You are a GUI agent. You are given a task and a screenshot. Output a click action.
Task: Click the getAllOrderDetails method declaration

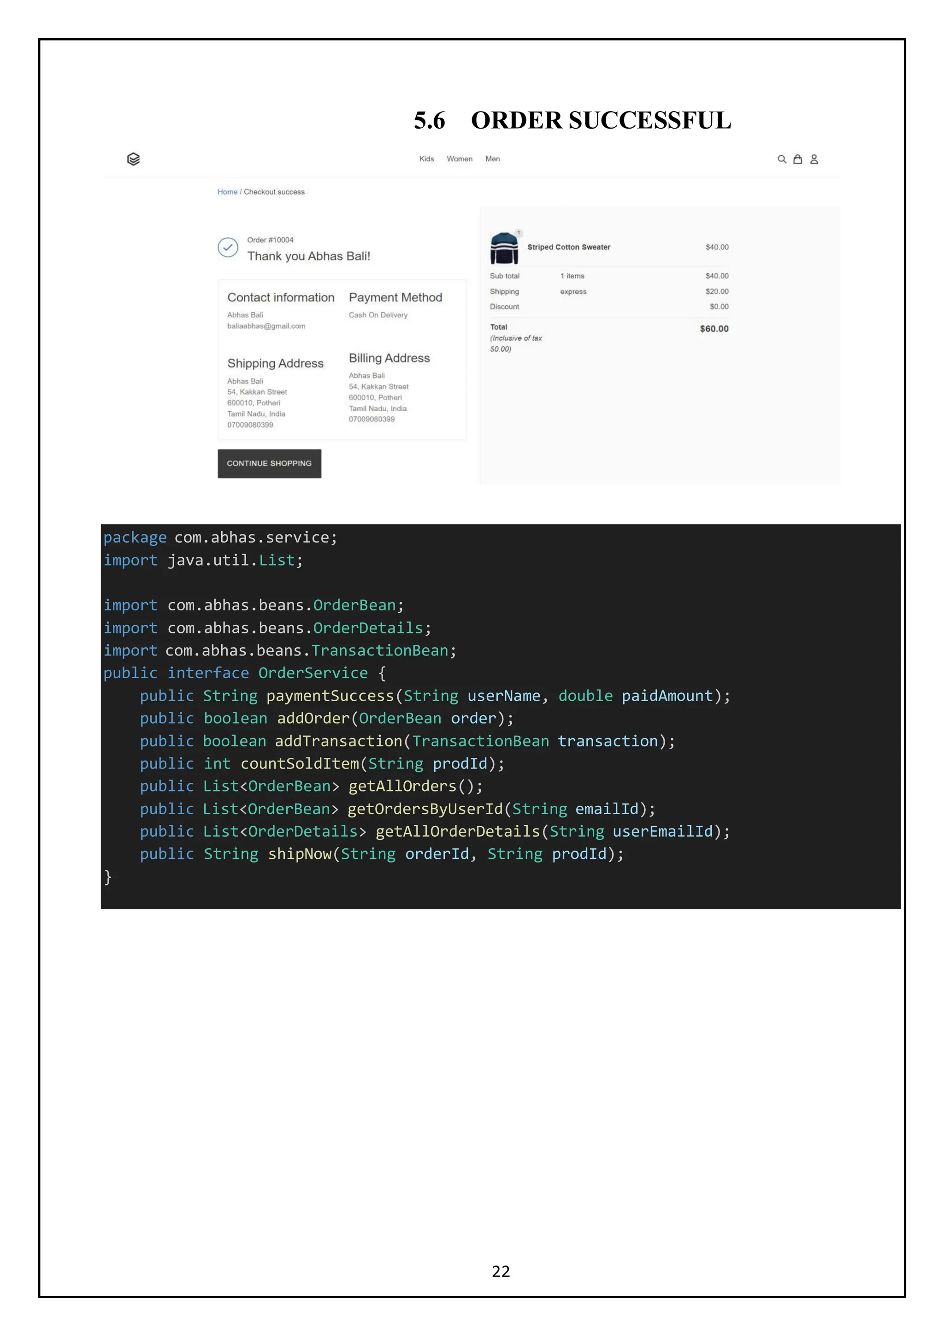[x=435, y=832]
